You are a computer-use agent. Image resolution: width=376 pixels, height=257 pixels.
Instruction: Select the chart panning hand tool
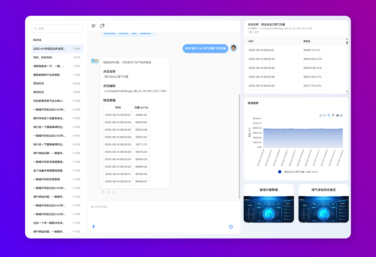[333, 115]
